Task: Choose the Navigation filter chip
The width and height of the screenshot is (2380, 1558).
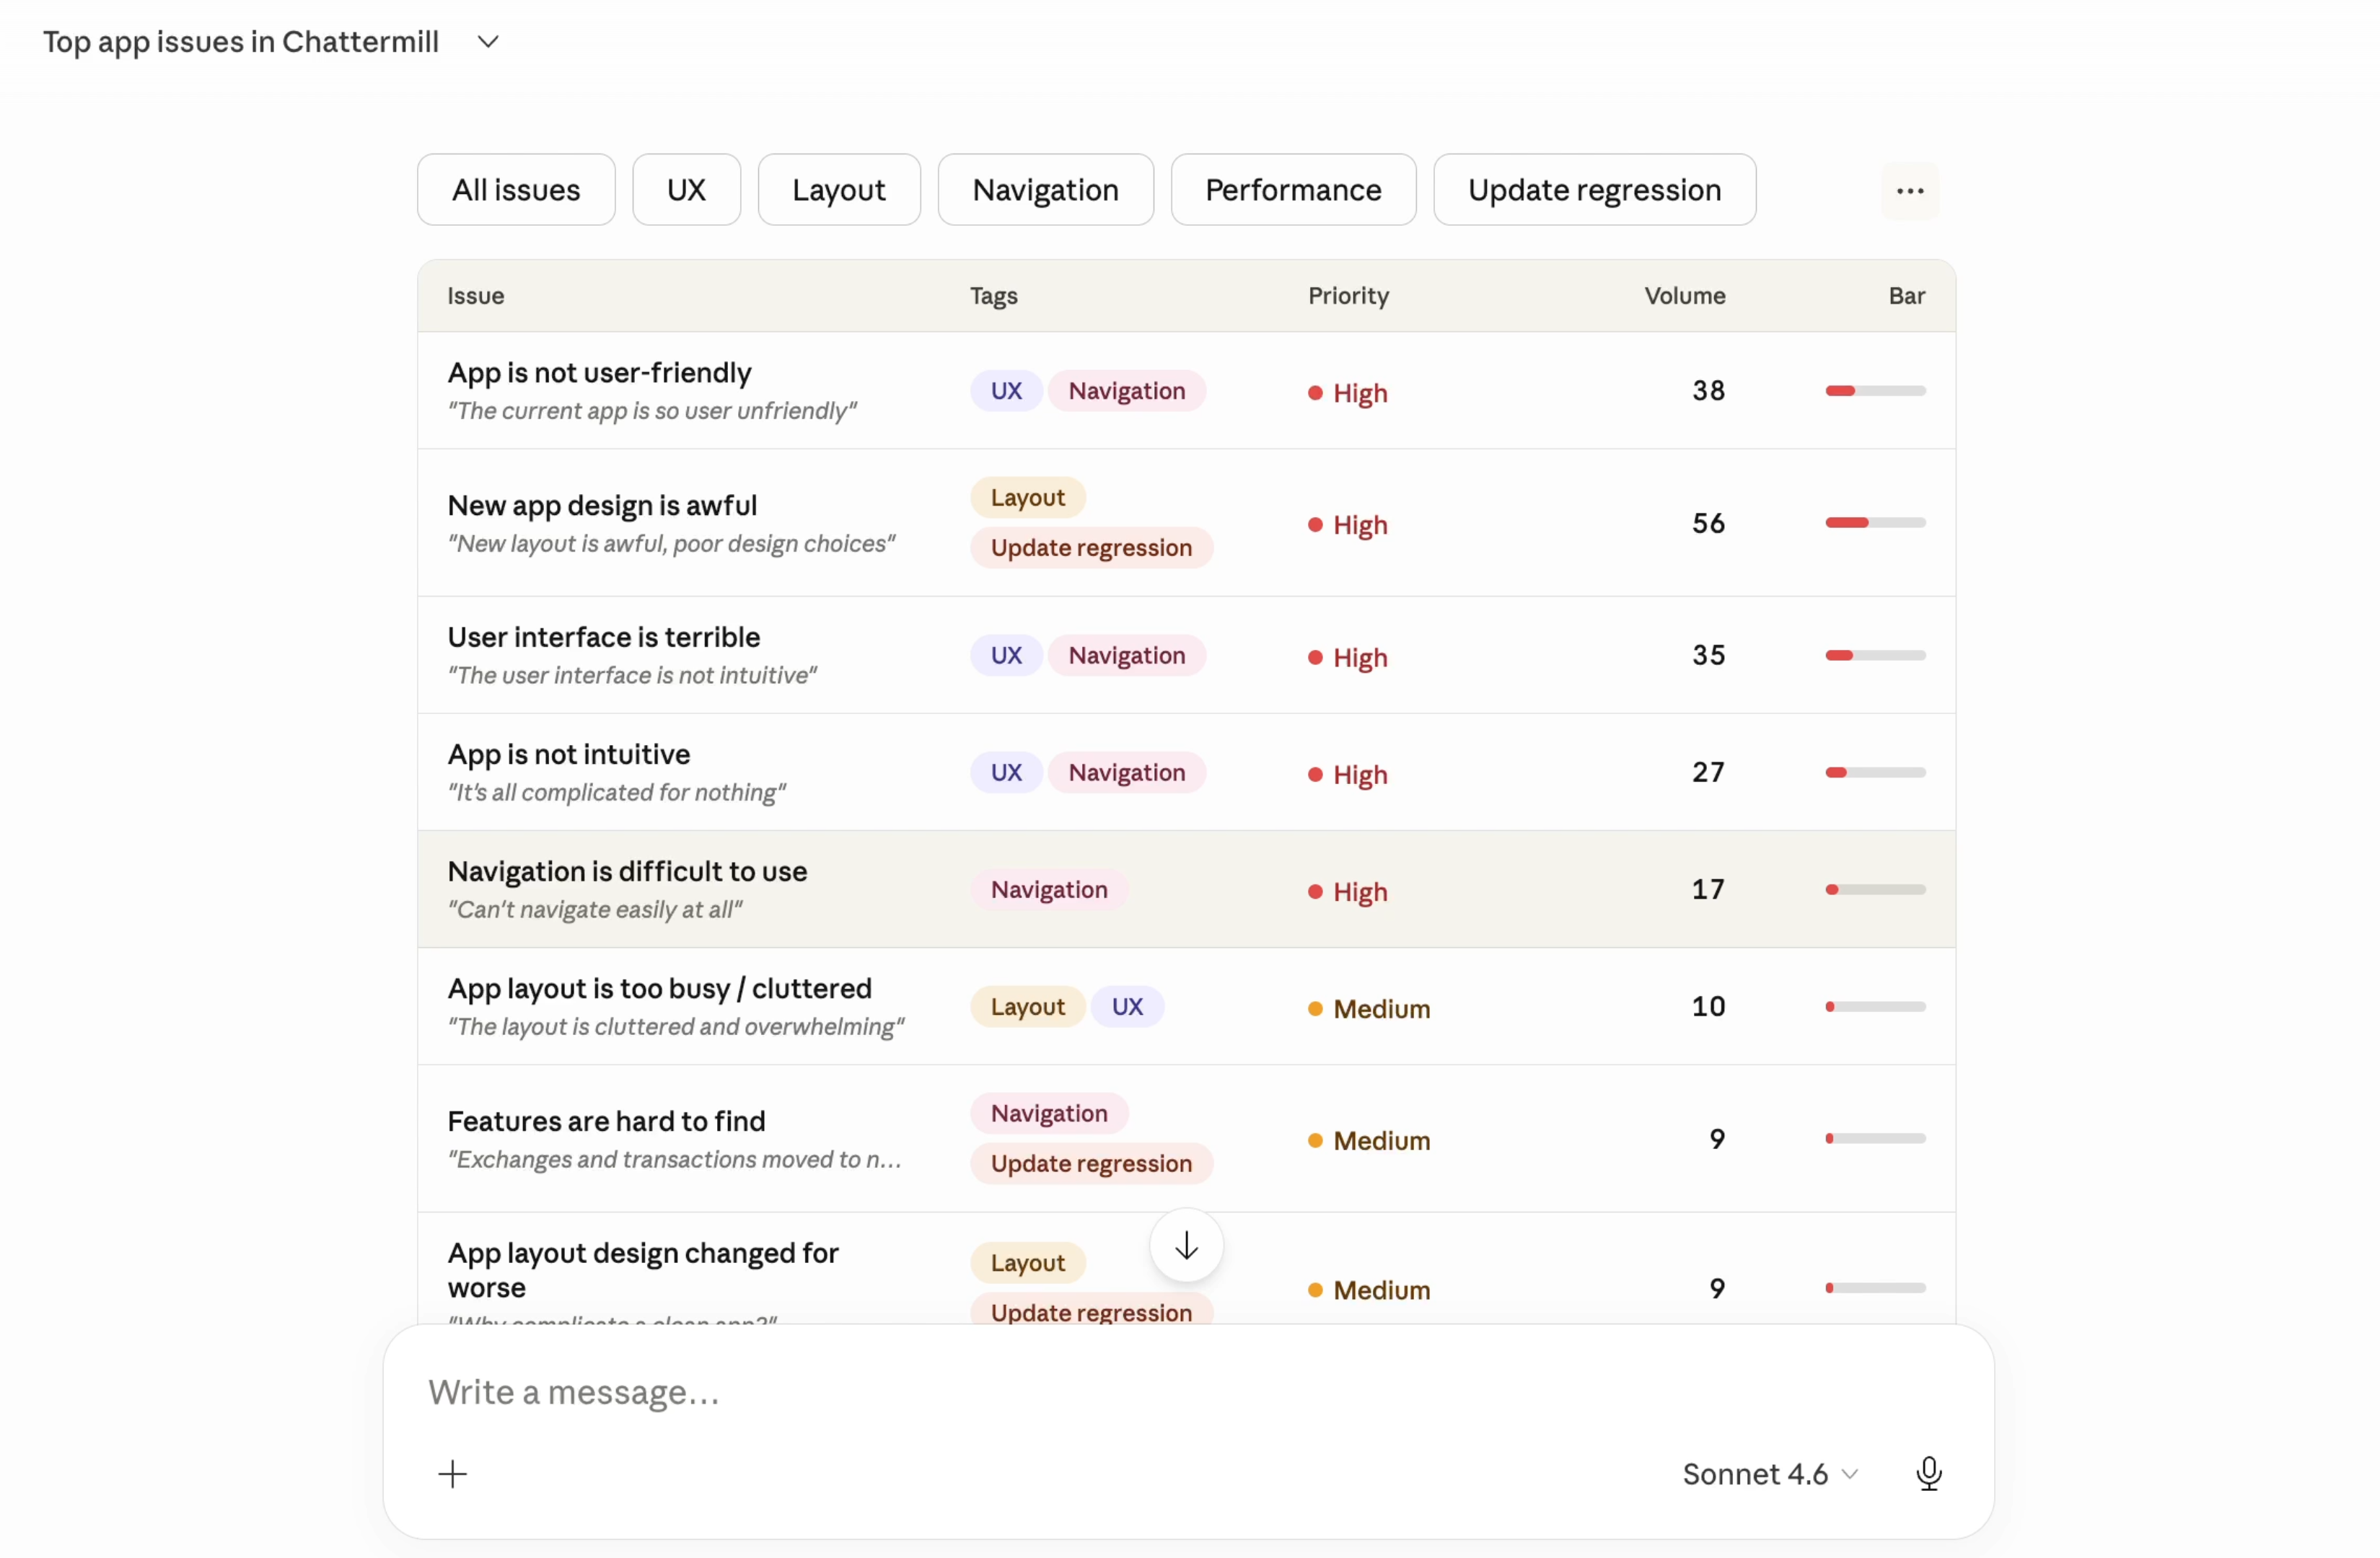Action: (1045, 190)
